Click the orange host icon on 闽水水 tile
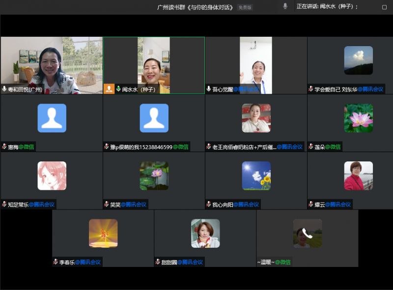 tap(109, 89)
